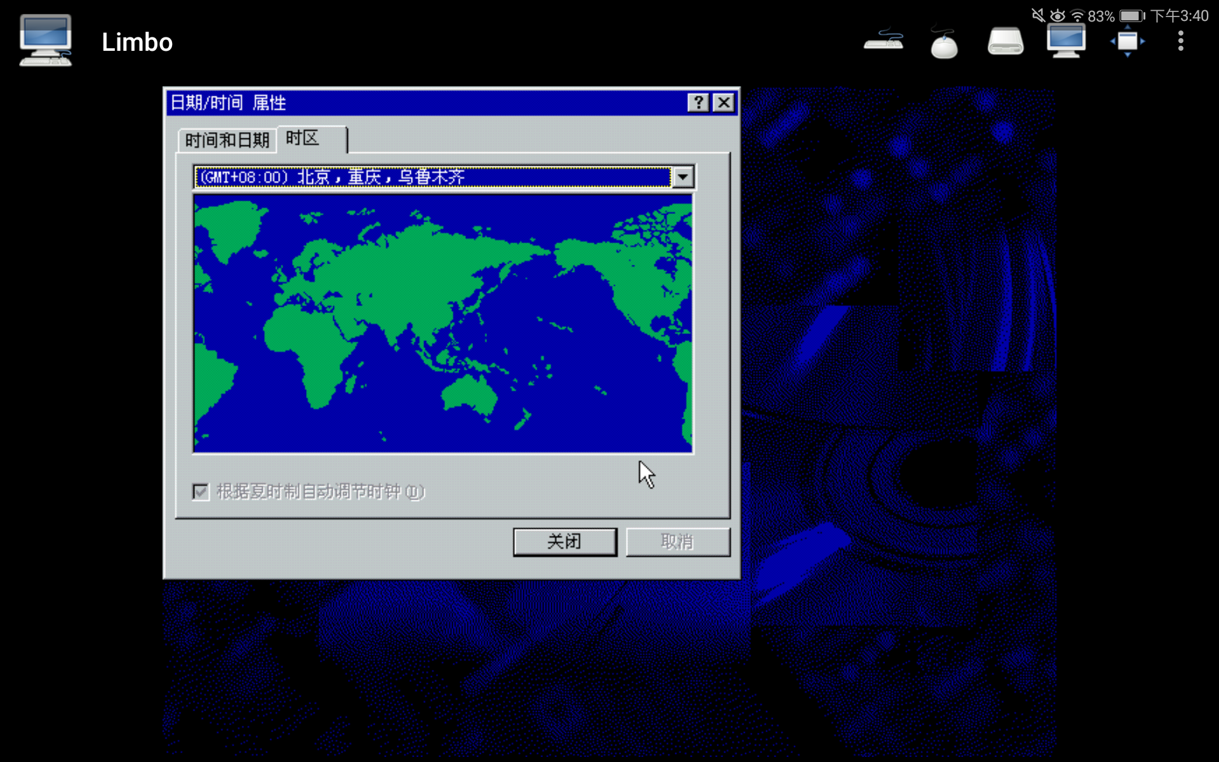Viewport: 1219px width, 762px height.
Task: Select the 时区 tab
Action: tap(311, 139)
